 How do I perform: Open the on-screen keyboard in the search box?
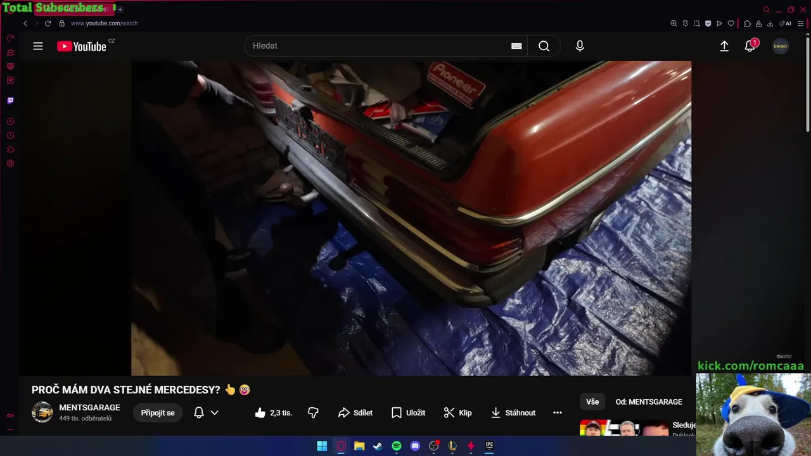[516, 46]
